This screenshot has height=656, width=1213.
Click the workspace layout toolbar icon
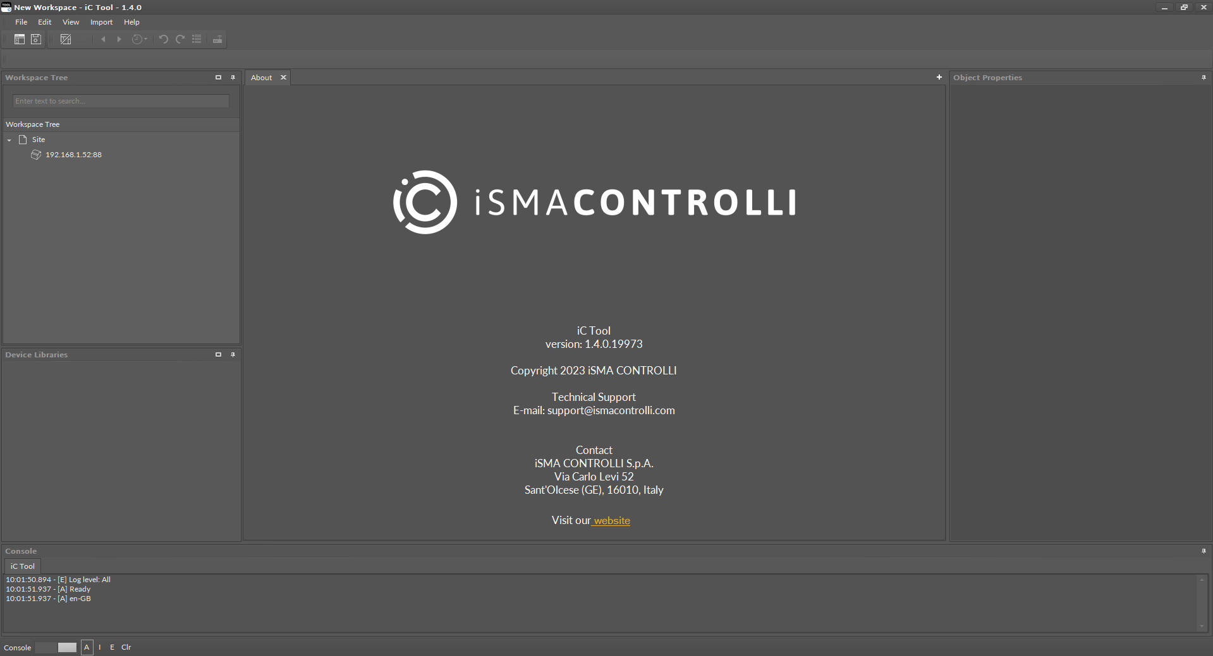[20, 39]
